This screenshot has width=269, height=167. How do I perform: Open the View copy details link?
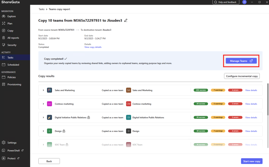(x=93, y=47)
